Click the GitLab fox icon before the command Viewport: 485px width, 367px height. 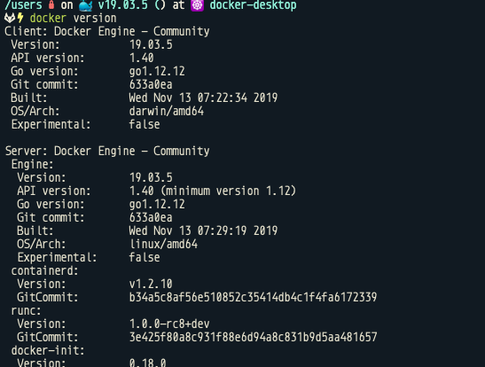[10, 19]
